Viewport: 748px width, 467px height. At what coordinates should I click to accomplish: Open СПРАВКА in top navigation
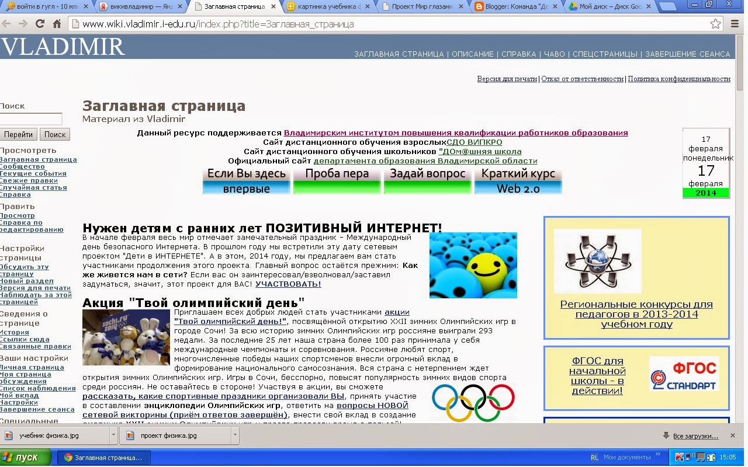[x=519, y=54]
